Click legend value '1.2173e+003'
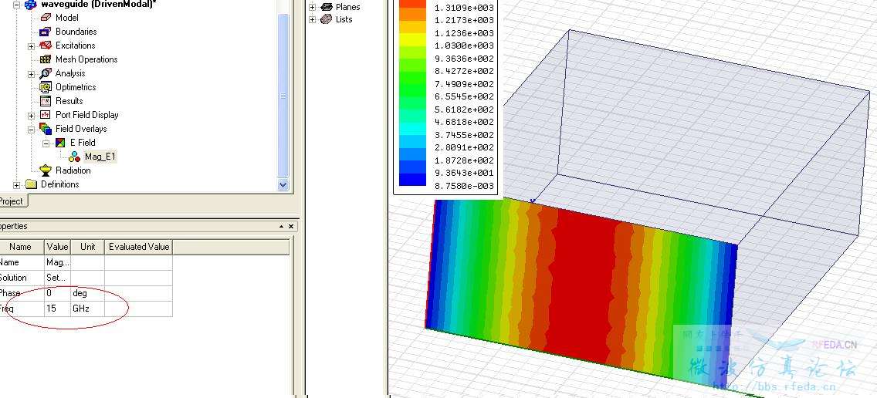This screenshot has height=398, width=877. pos(464,20)
